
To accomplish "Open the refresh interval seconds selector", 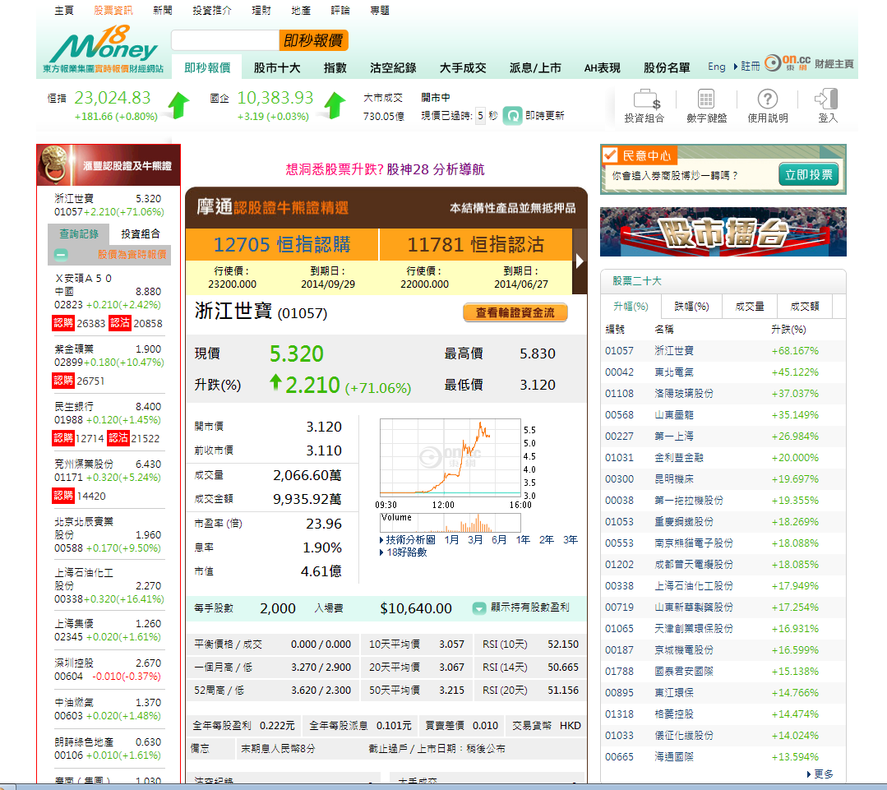I will (481, 116).
